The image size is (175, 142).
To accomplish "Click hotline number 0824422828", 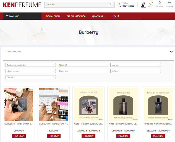I will coord(128,6).
